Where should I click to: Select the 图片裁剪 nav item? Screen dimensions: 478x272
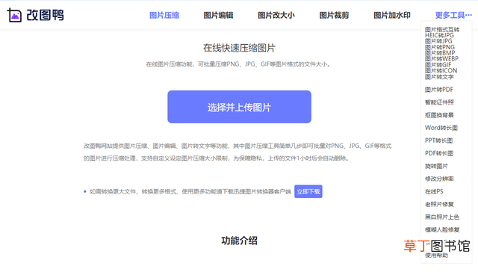(x=334, y=15)
